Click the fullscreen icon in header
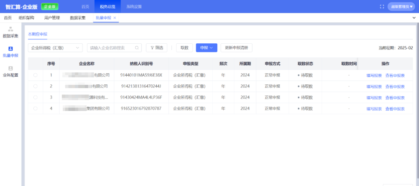The image size is (419, 186). click(382, 7)
